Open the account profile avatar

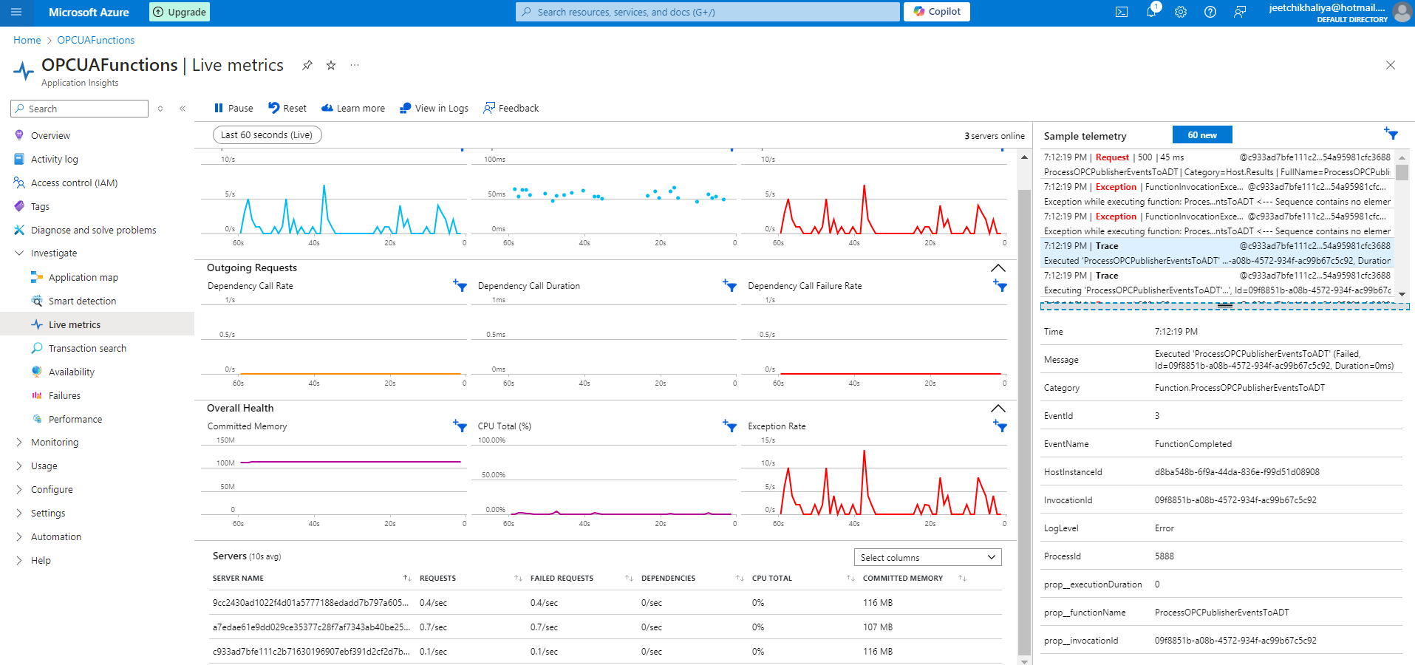tap(1402, 12)
